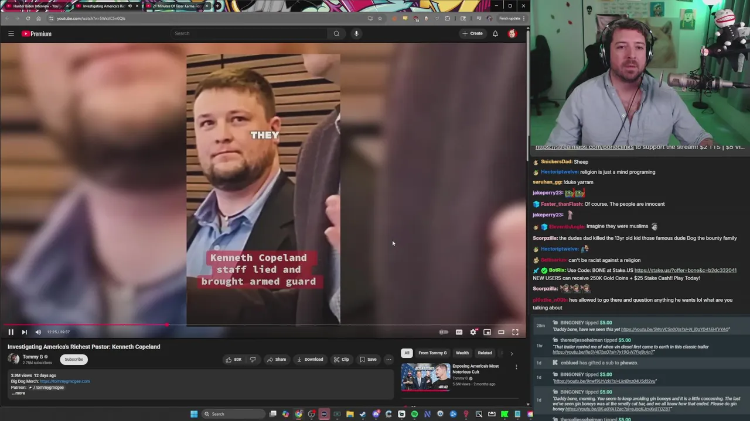Select the Wealth filter chip
Viewport: 750px width, 421px height.
[462, 353]
